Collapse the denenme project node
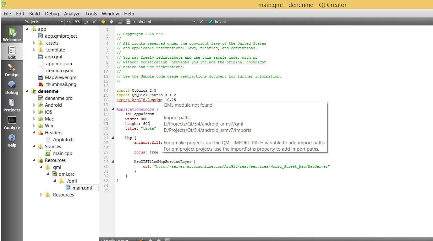 click(x=27, y=91)
